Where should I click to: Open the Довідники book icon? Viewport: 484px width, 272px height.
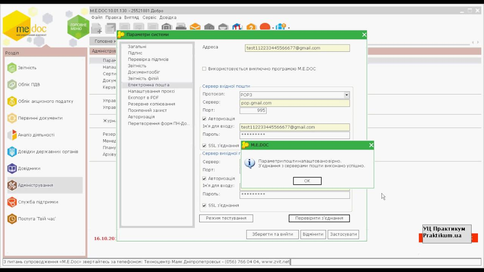pyautogui.click(x=12, y=168)
